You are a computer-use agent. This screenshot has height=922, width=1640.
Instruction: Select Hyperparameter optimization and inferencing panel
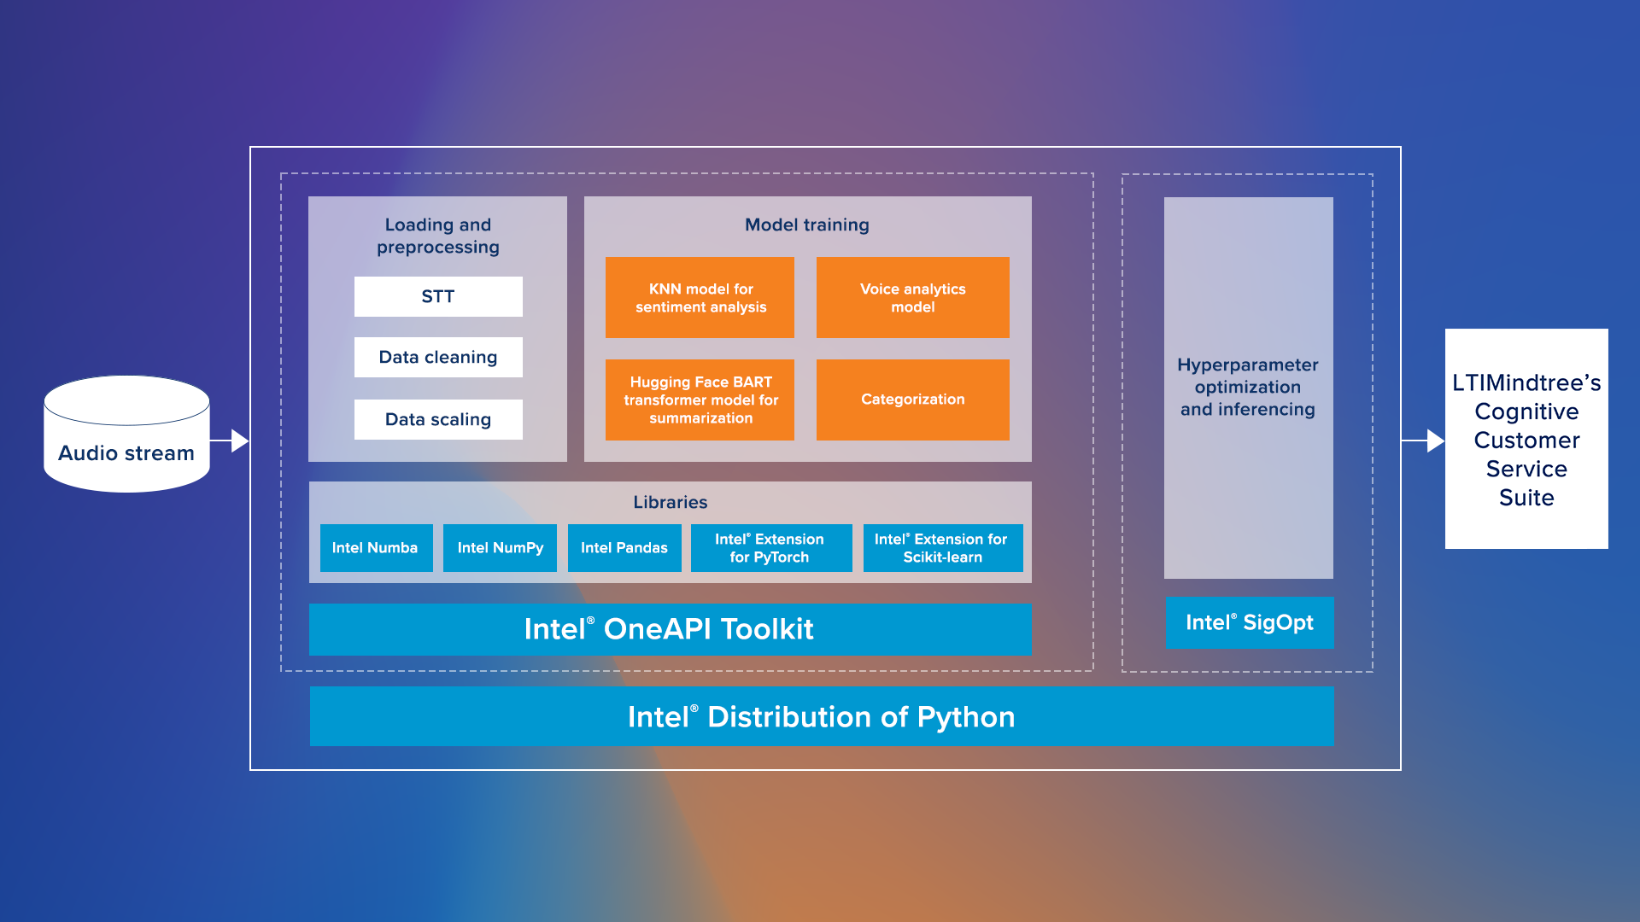(x=1248, y=388)
